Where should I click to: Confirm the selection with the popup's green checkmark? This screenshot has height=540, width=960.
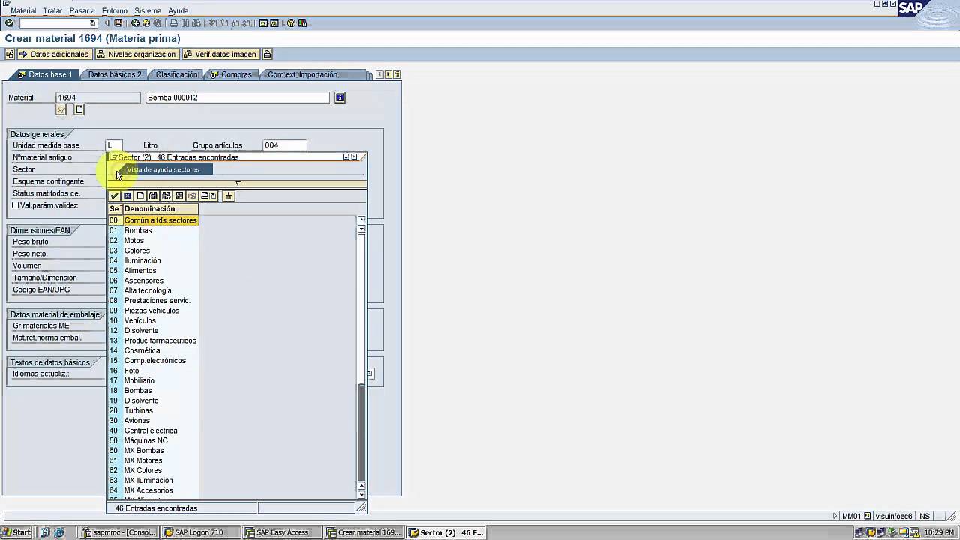115,196
